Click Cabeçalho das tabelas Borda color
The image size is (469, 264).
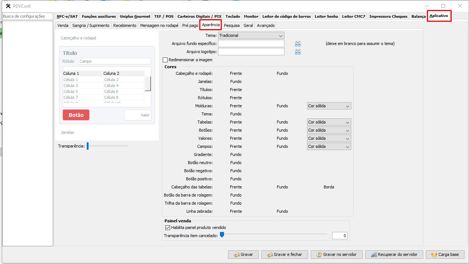click(x=329, y=187)
